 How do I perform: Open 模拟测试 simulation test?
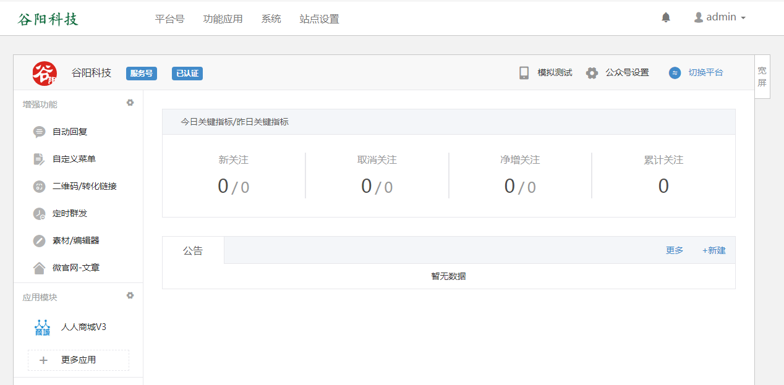click(x=555, y=72)
